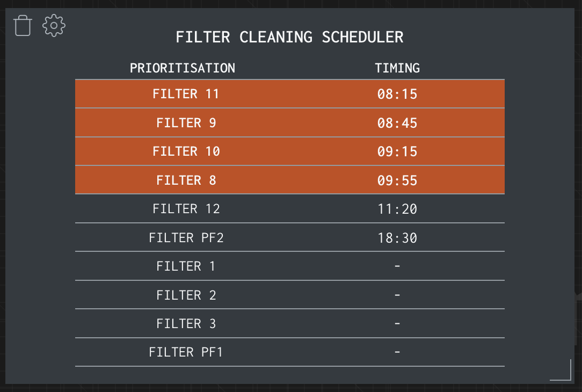Select the FILTER PF1 row
Screen dimensions: 582x392
click(x=290, y=352)
